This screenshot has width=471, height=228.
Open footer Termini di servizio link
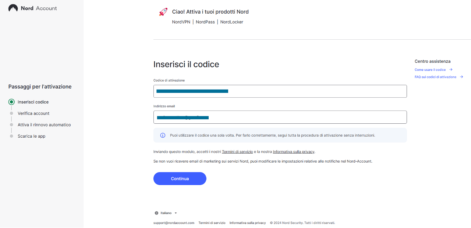coord(212,223)
